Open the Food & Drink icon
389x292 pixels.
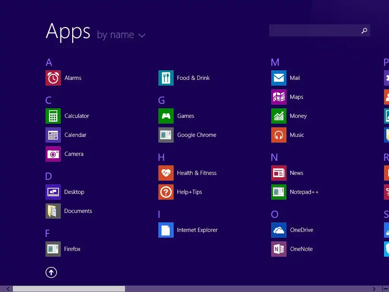tap(166, 78)
